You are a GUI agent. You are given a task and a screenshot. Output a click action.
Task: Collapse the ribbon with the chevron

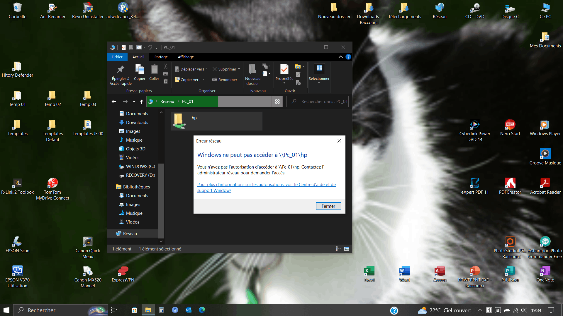(340, 57)
